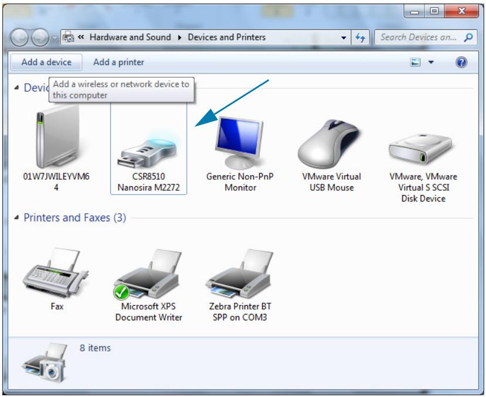This screenshot has height=397, width=486.
Task: Minimize the Devices and Printers window
Action: 414,12
